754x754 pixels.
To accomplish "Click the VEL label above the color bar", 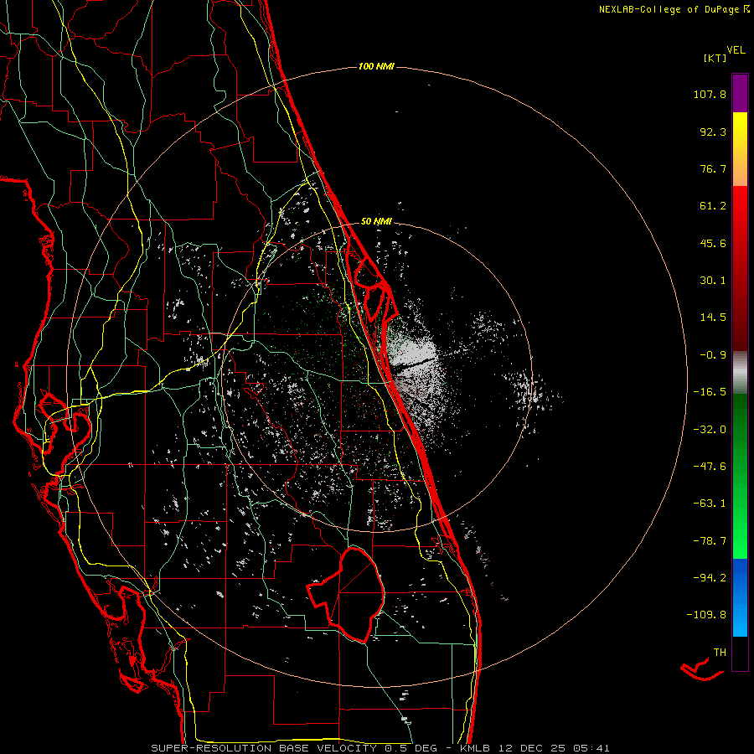I will coord(736,49).
